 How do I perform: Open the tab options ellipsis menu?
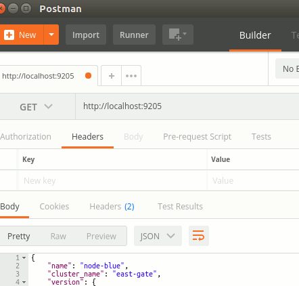point(131,76)
